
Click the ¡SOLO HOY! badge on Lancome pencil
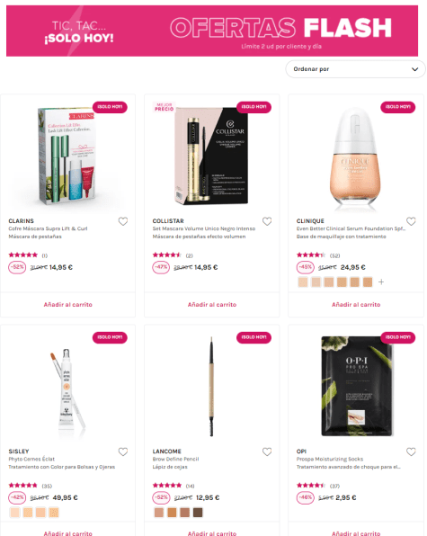(x=254, y=337)
